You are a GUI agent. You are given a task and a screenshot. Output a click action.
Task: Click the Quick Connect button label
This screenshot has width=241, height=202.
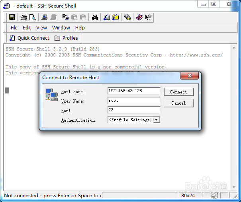tap(33, 38)
